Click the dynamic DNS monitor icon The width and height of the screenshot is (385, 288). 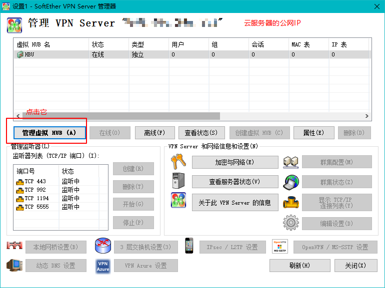tap(14, 265)
